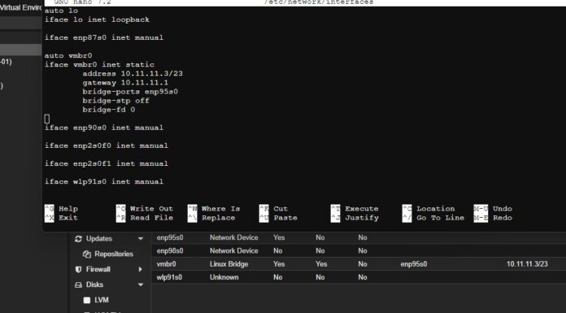566x313 pixels.
Task: Click the Go To Line shortcut in nano
Action: (x=433, y=218)
